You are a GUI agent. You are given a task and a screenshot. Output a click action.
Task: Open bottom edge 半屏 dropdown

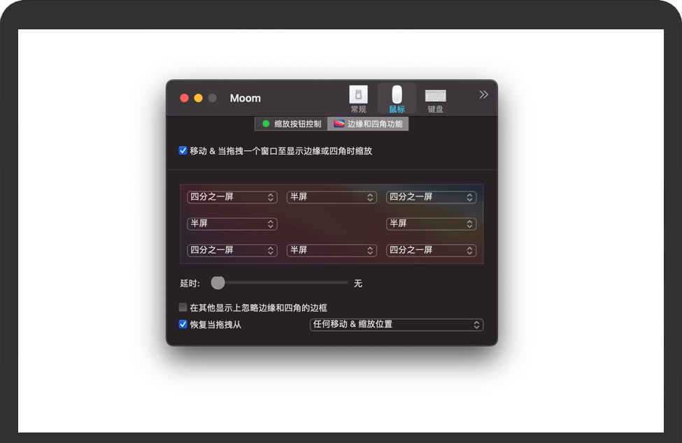point(332,250)
